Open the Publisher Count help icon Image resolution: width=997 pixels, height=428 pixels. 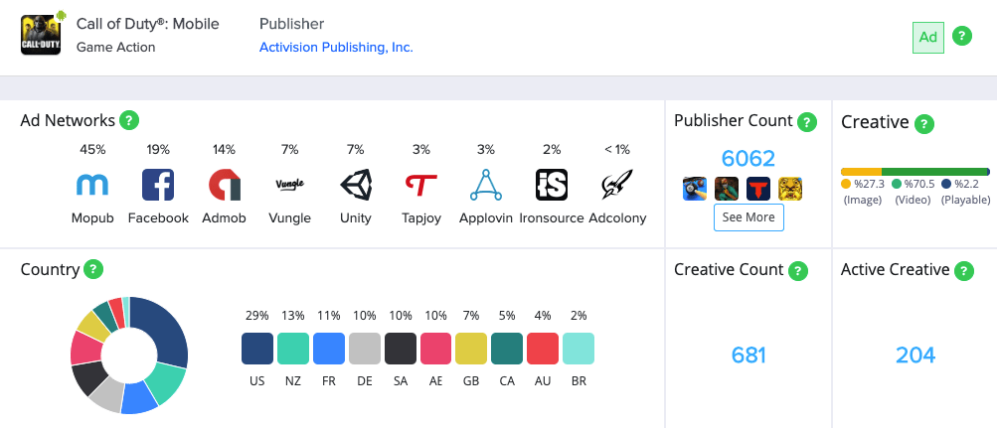(807, 122)
